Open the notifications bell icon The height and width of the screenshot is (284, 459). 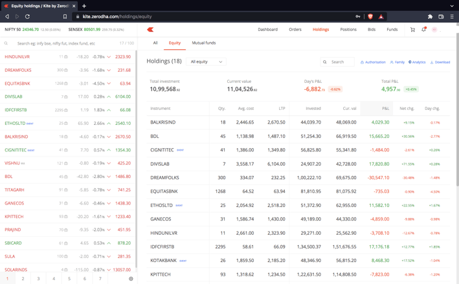point(423,29)
